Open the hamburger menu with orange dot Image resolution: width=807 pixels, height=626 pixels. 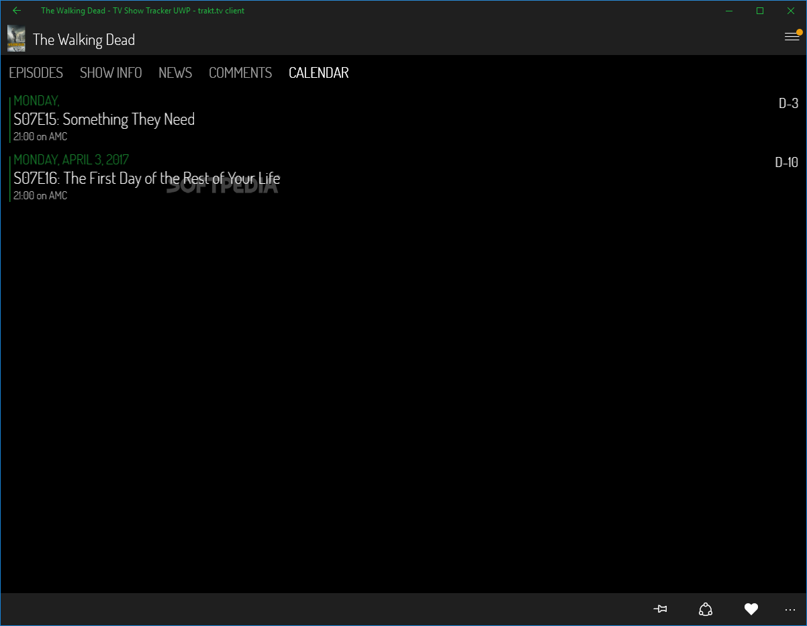pyautogui.click(x=793, y=36)
